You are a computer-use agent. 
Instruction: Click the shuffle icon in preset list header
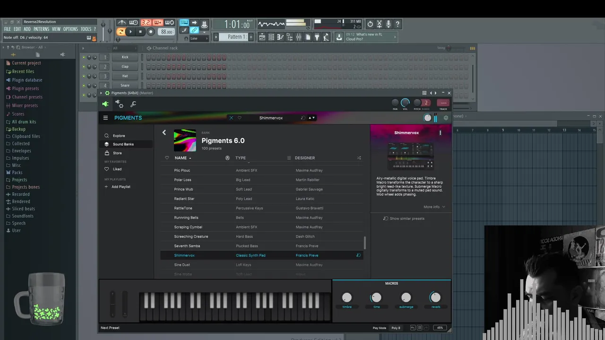point(359,158)
